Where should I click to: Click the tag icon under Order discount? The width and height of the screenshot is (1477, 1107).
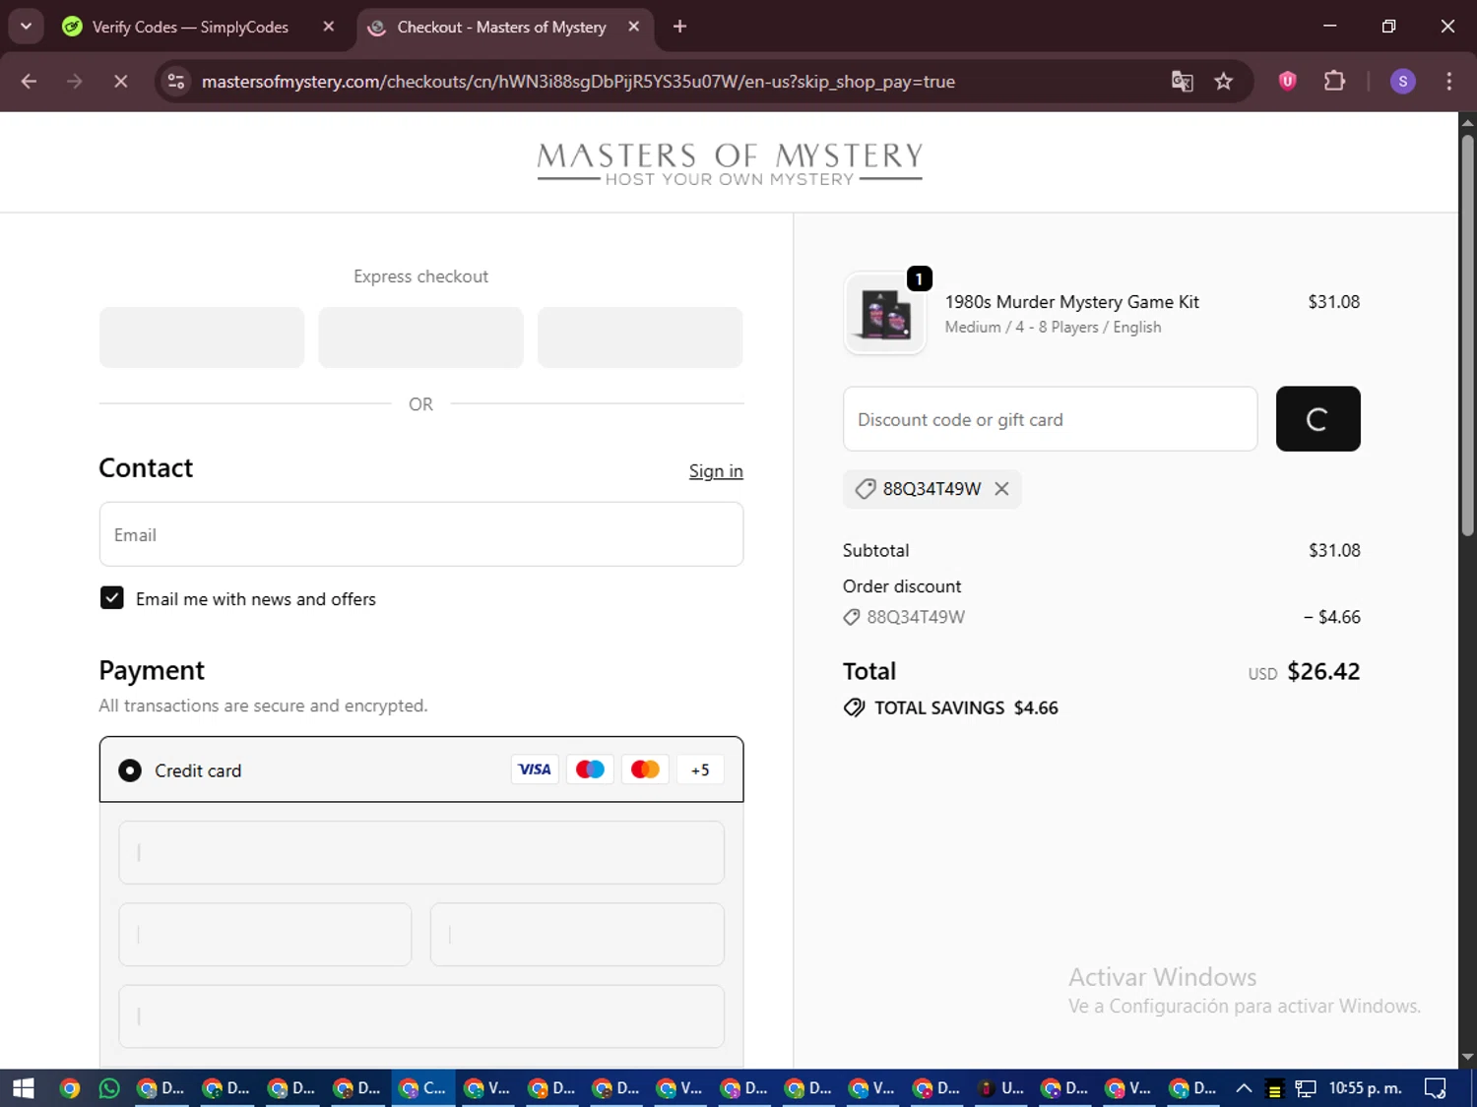tap(852, 617)
